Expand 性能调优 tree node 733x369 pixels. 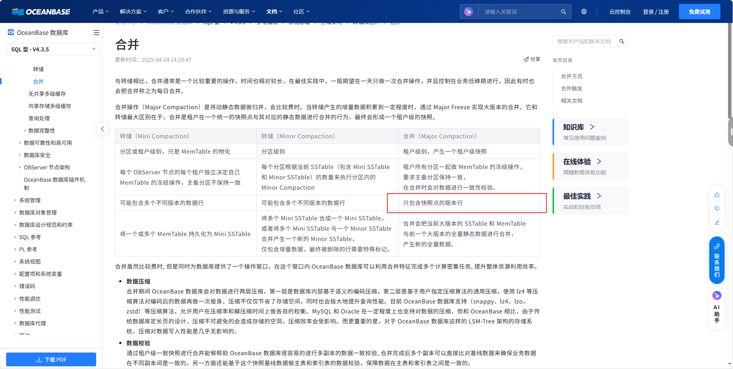[x=15, y=299]
